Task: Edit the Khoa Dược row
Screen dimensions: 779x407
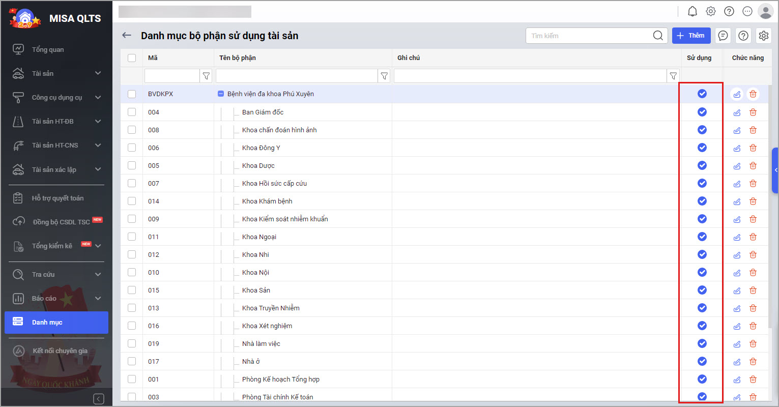Action: click(737, 166)
